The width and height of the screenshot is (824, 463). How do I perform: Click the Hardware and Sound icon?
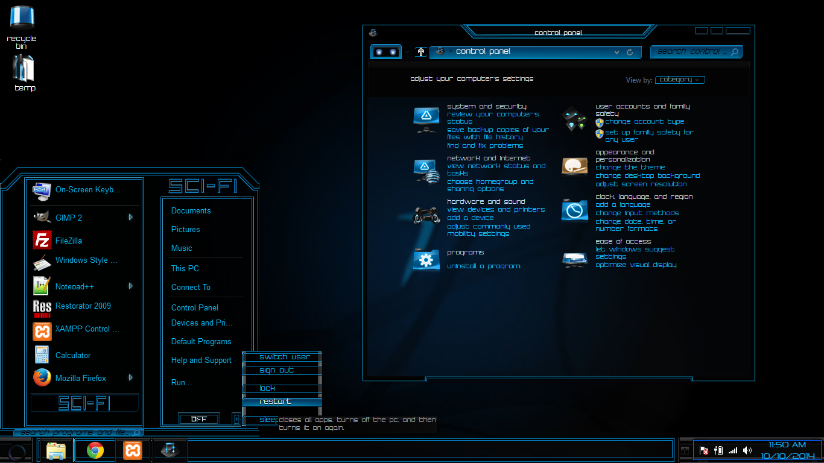point(426,215)
